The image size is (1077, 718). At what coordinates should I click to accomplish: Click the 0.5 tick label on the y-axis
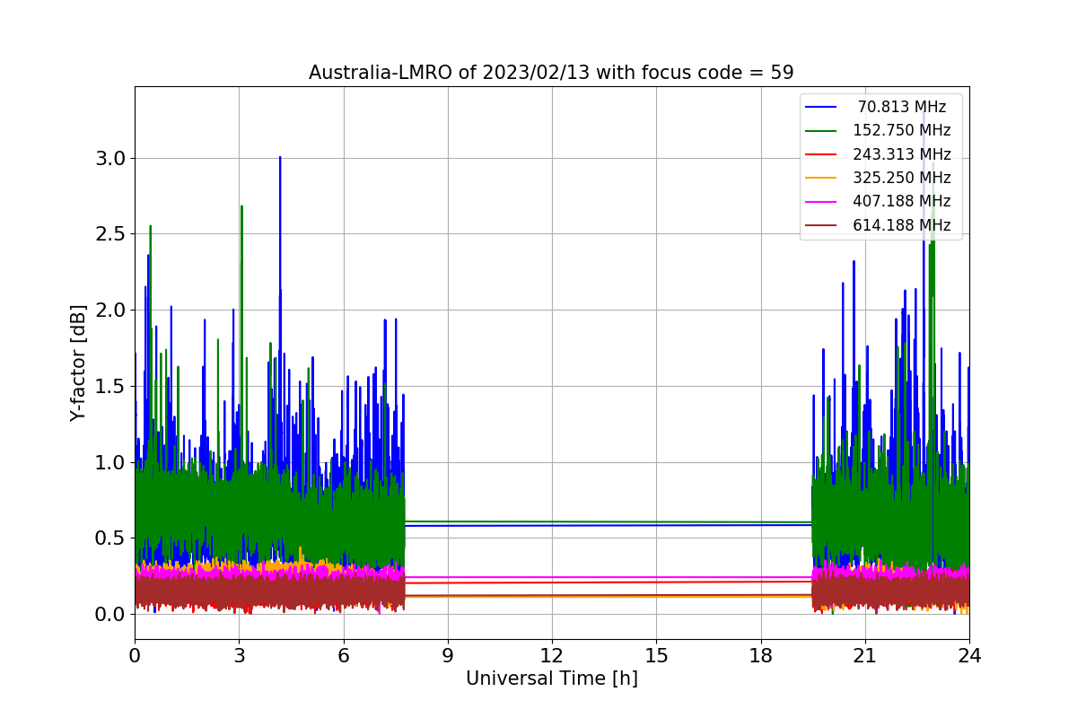[x=109, y=538]
